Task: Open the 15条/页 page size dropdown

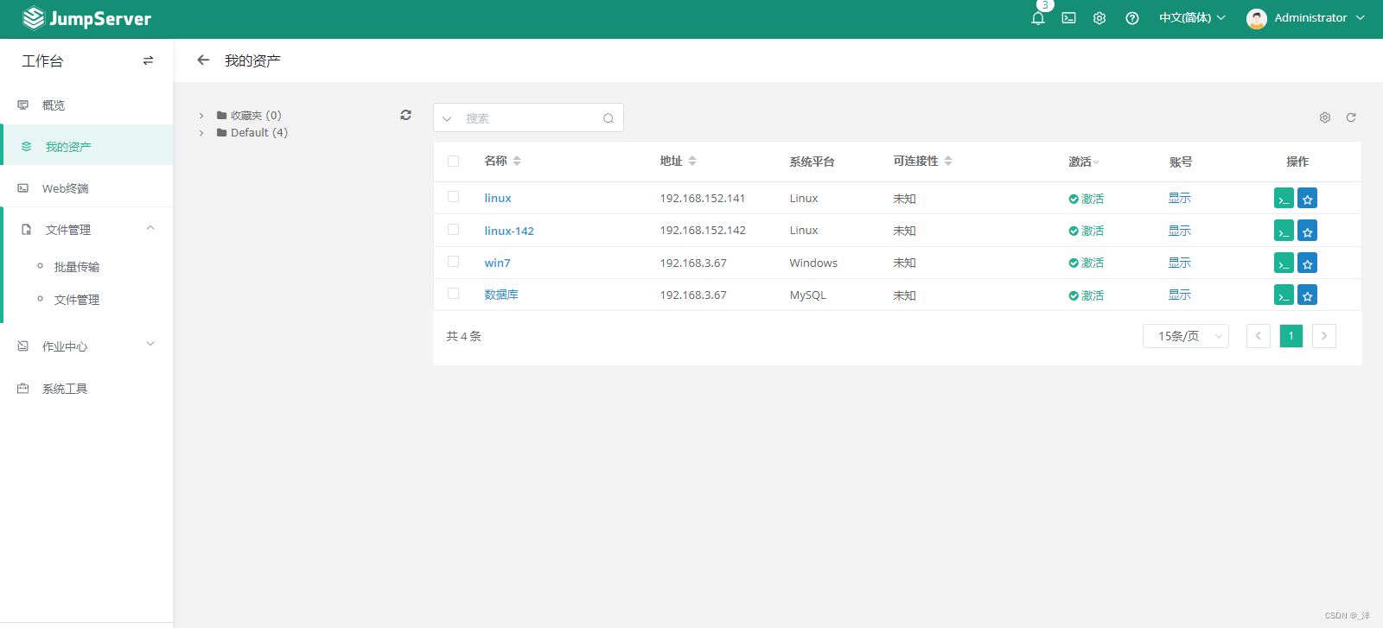Action: click(1186, 336)
